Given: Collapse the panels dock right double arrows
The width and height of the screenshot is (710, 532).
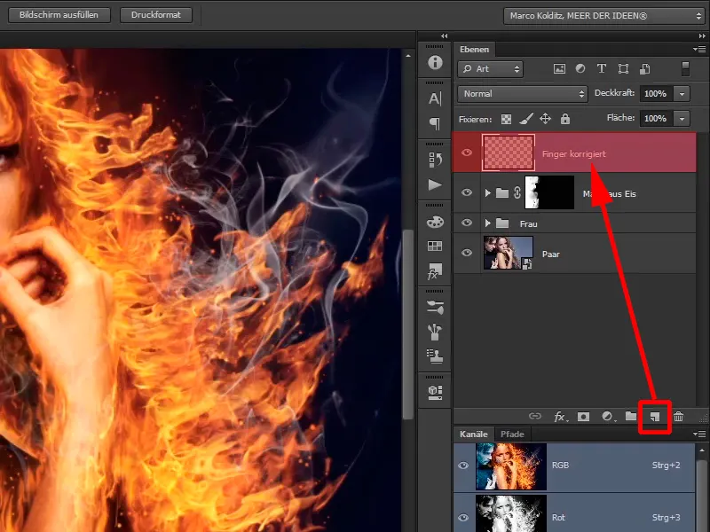Looking at the screenshot, I should (702, 35).
